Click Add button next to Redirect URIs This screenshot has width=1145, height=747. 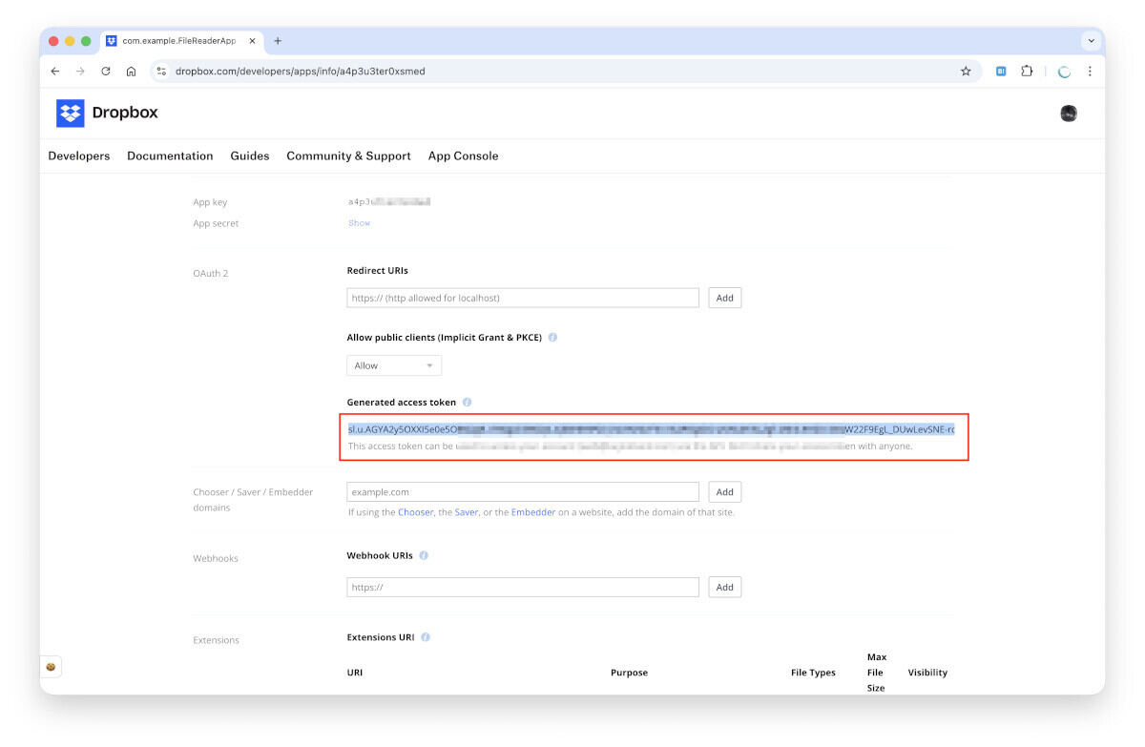(724, 298)
